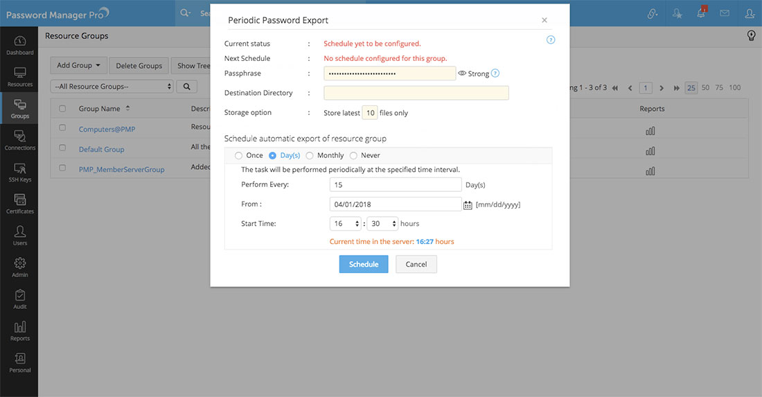Click the Destination Directory input field
Screen dimensions: 762x397
pos(416,93)
